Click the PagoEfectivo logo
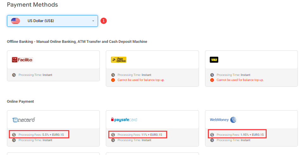308x155 pixels. 119,60
